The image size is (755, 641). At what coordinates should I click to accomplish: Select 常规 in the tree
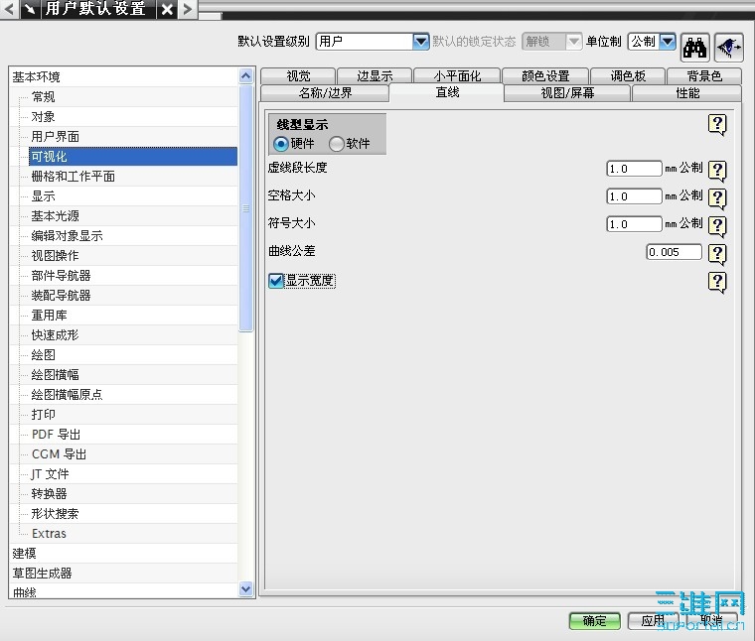(x=43, y=97)
